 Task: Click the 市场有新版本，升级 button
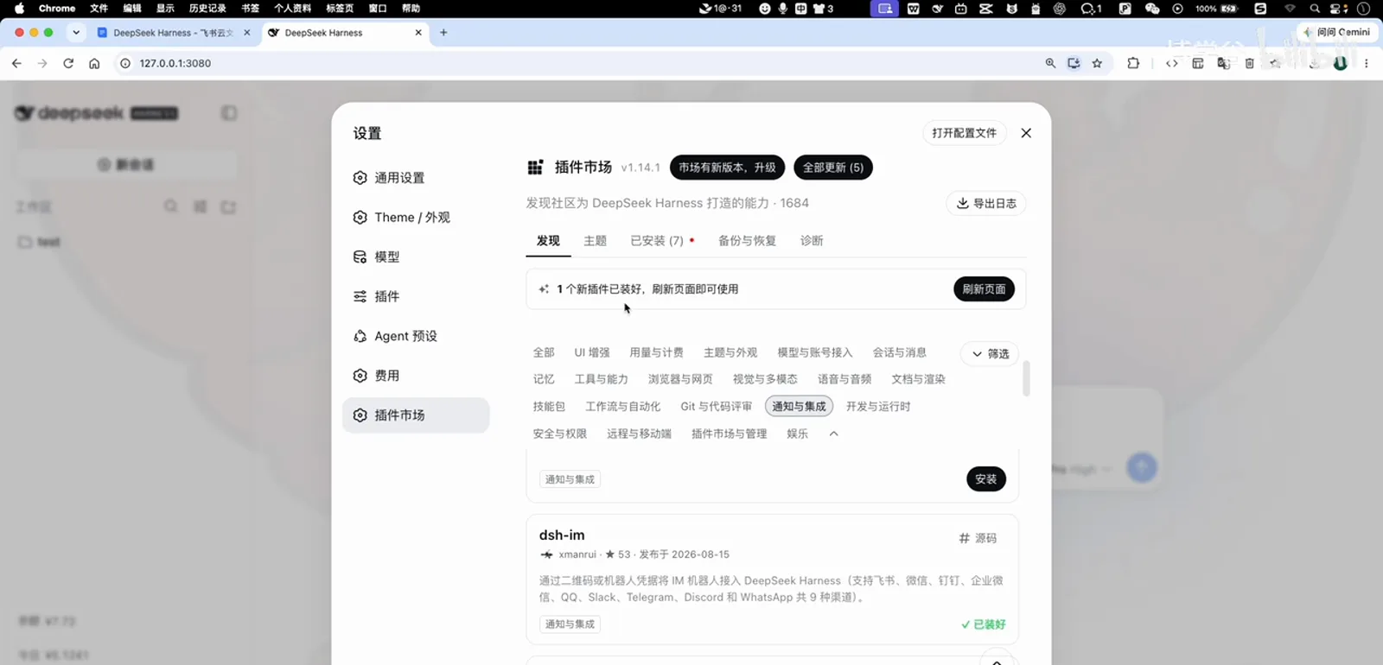coord(727,168)
